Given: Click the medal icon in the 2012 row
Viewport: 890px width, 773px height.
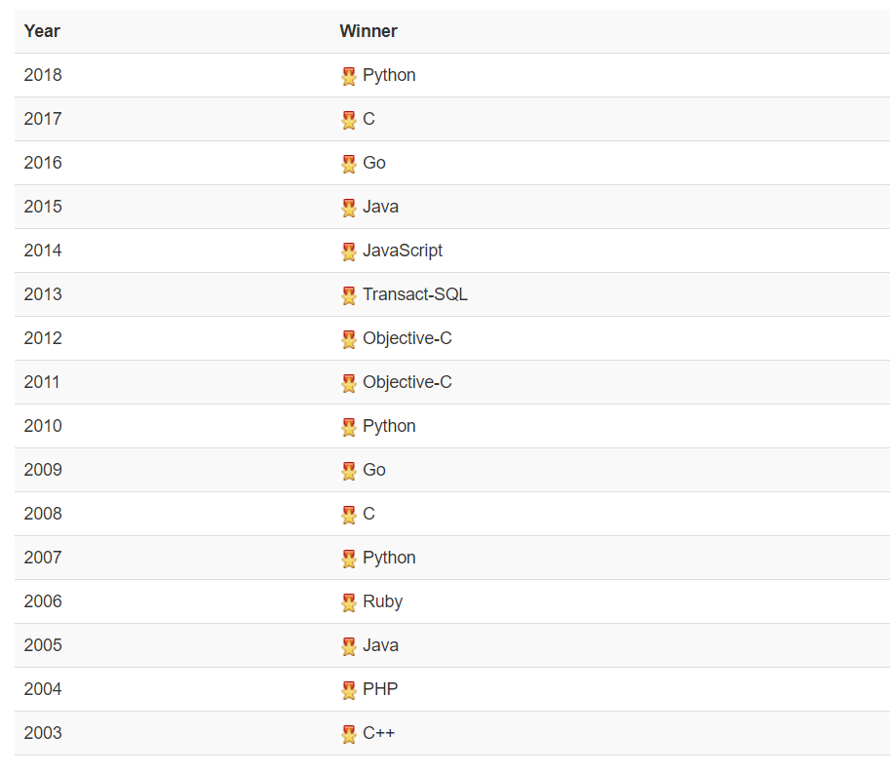Looking at the screenshot, I should [349, 339].
